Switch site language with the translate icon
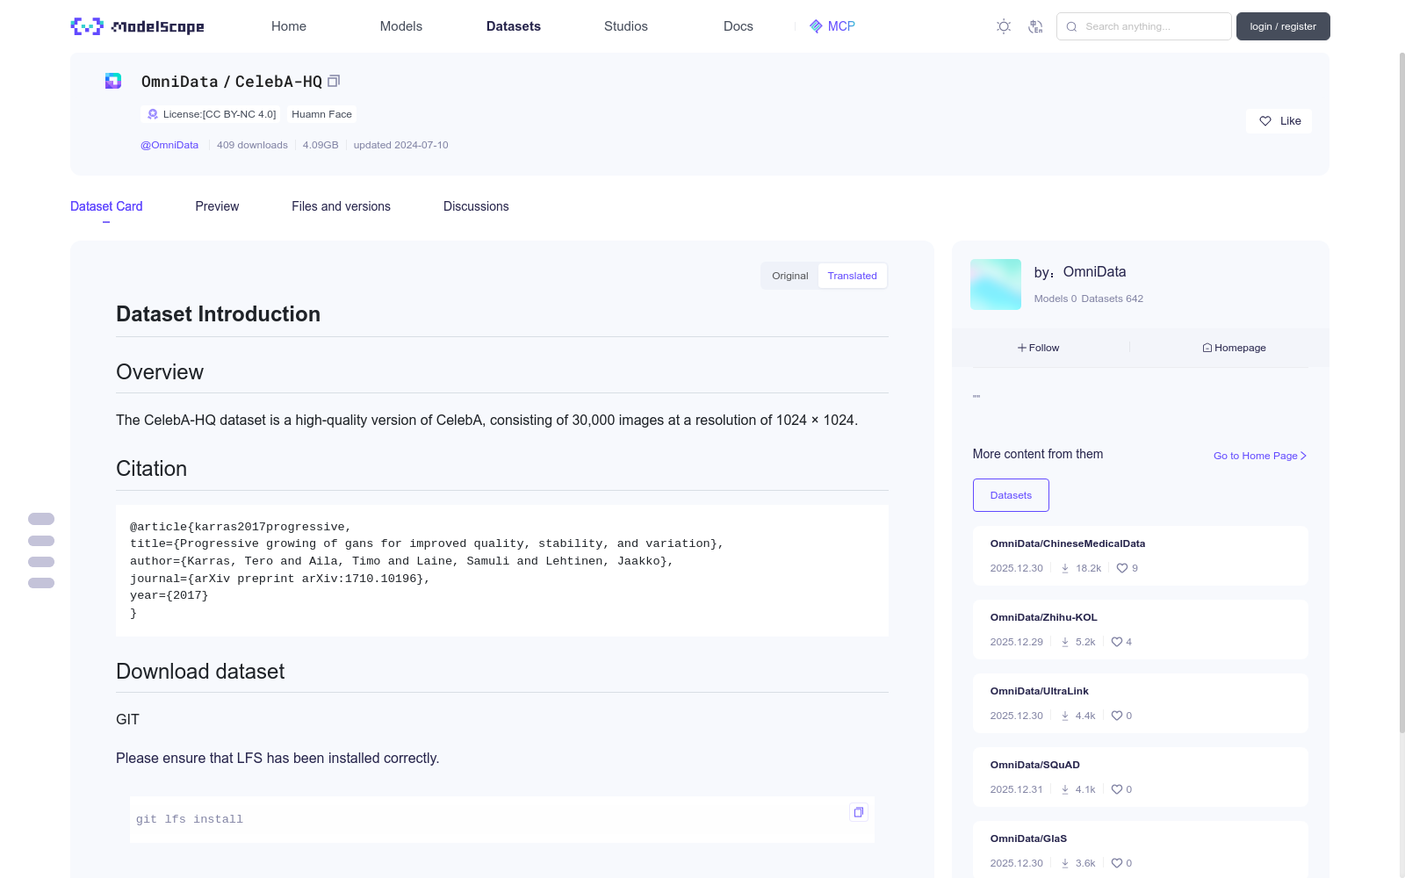This screenshot has width=1405, height=878. [1035, 26]
